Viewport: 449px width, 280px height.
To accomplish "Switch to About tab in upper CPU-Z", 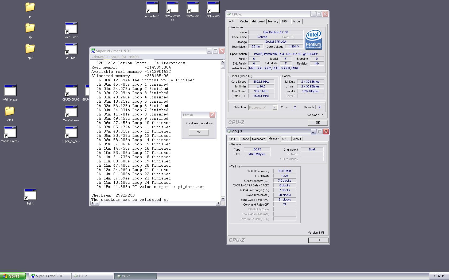I will [x=297, y=21].
